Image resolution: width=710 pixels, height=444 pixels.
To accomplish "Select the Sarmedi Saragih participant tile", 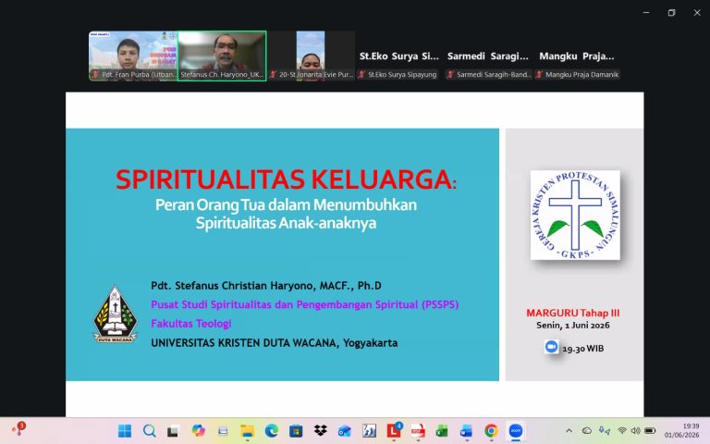I will [x=488, y=55].
